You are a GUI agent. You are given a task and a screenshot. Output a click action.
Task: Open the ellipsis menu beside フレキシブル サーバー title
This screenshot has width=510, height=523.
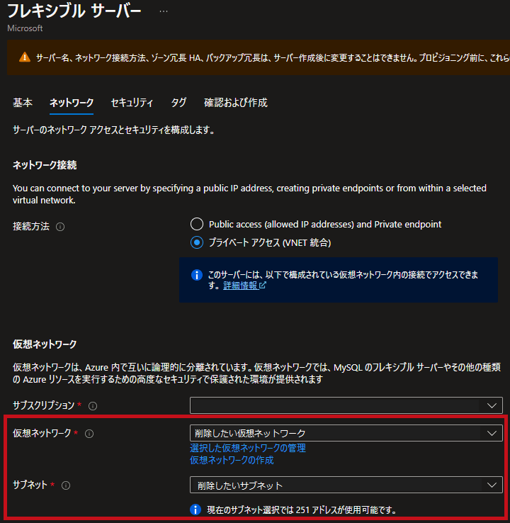tap(164, 11)
